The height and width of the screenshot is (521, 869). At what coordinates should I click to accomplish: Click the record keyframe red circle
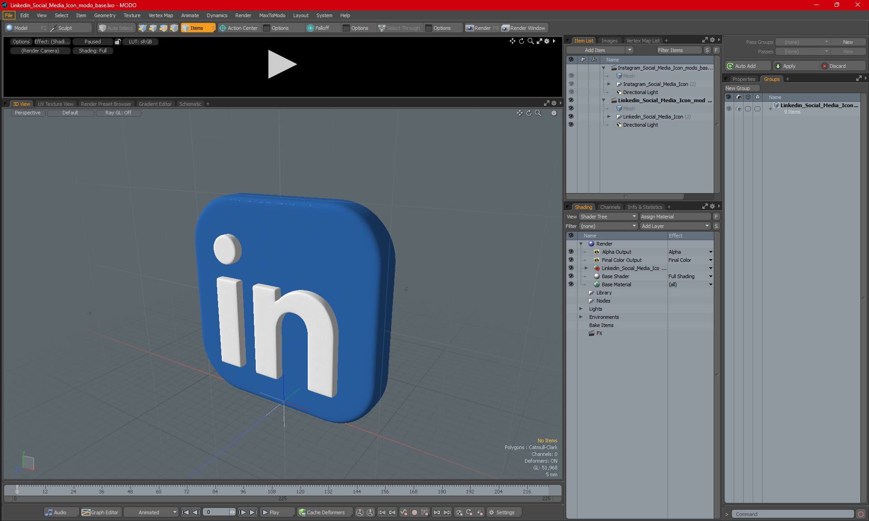(x=414, y=512)
